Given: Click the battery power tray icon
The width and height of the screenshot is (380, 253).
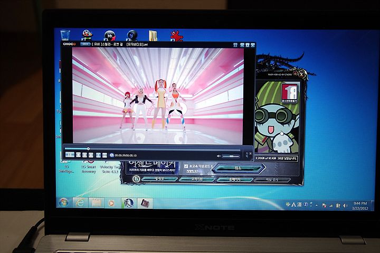Looking at the screenshot, I should coord(338,206).
